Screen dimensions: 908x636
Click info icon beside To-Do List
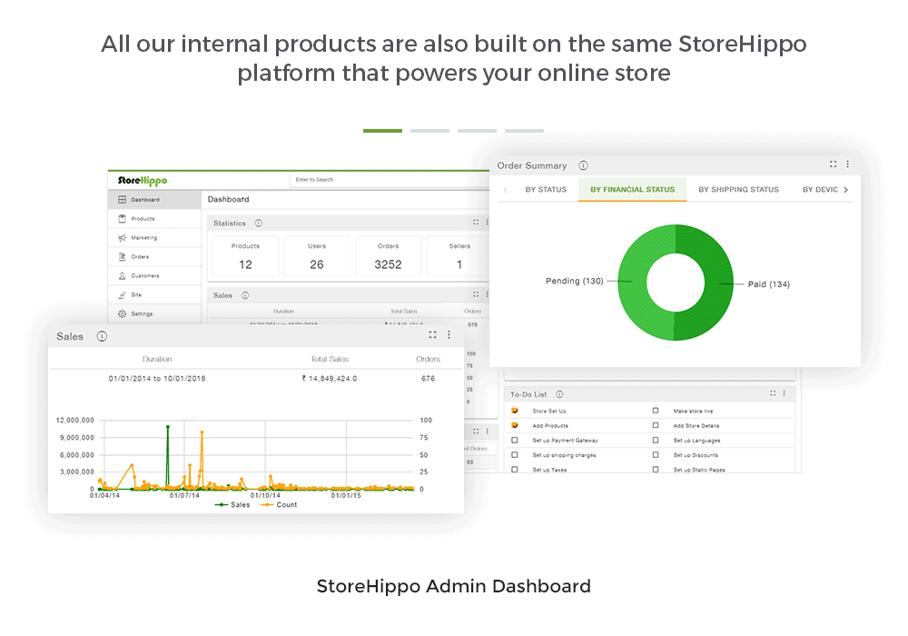pyautogui.click(x=559, y=394)
